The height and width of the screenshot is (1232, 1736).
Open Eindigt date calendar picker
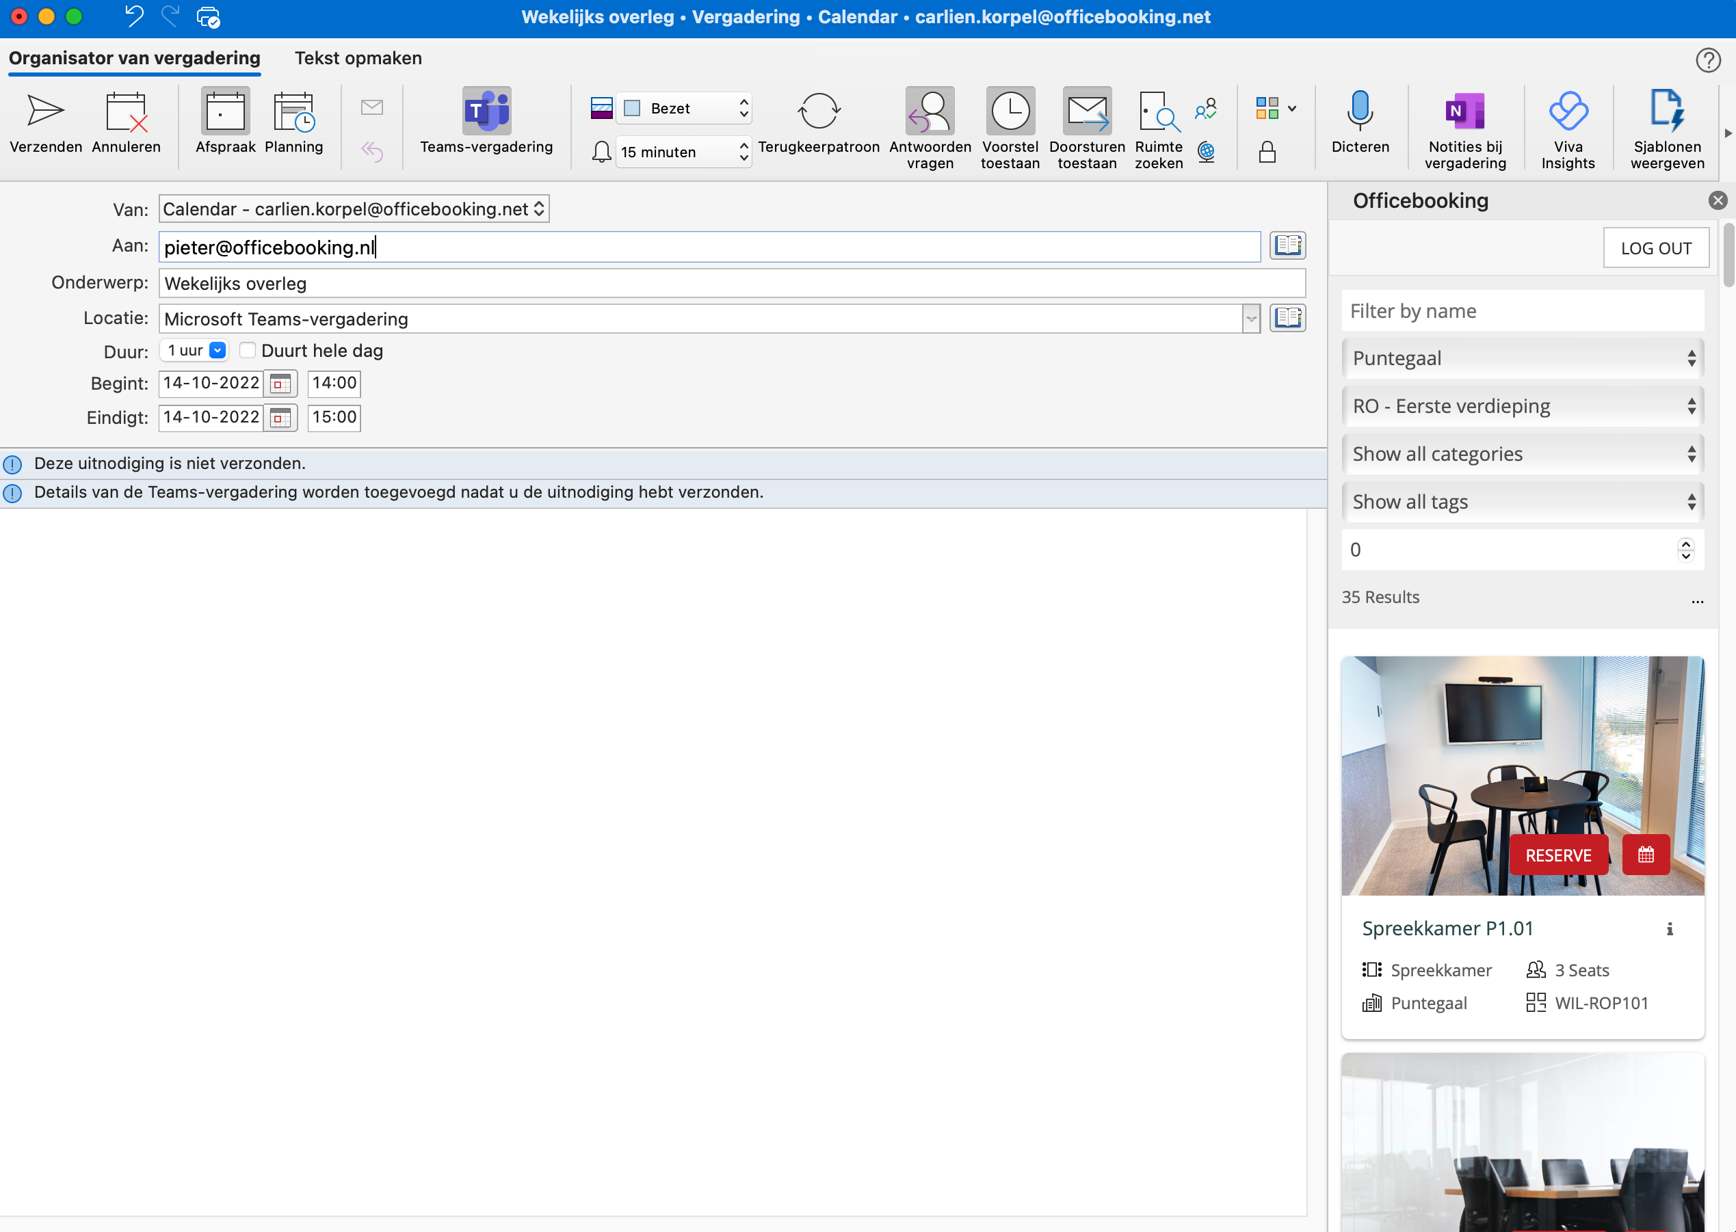click(280, 418)
